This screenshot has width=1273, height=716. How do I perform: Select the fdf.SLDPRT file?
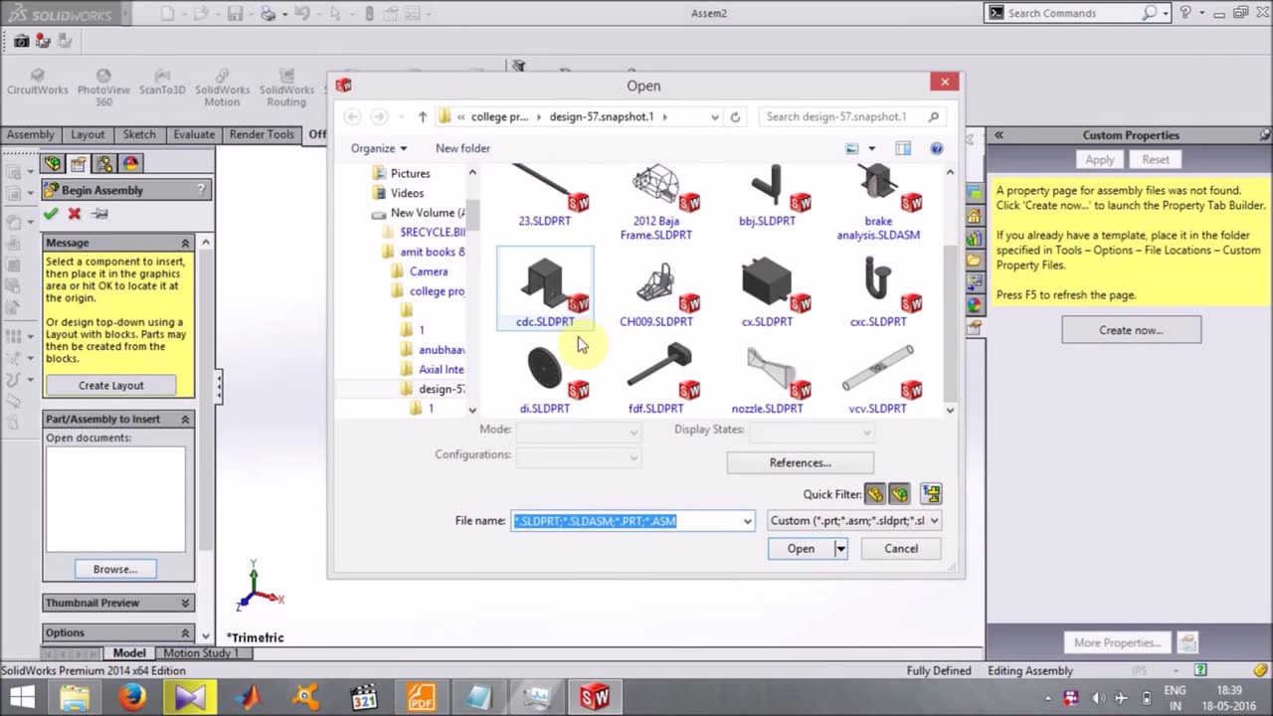(656, 378)
